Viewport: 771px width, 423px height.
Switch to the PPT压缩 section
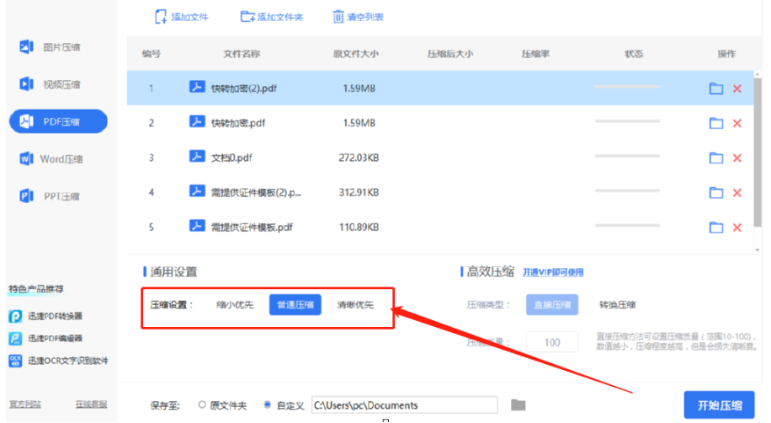[x=51, y=196]
